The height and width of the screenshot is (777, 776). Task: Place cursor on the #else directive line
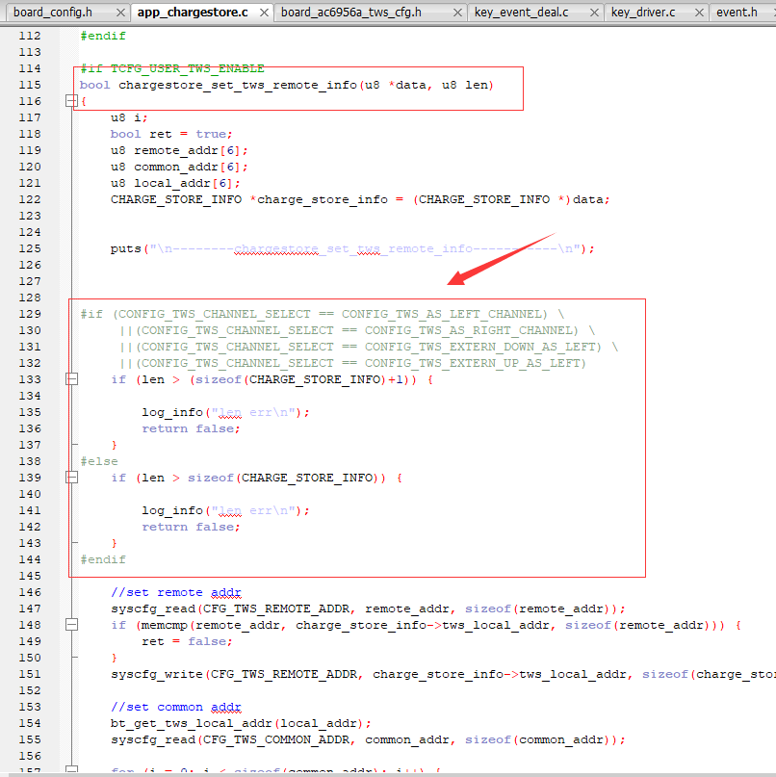tap(99, 461)
